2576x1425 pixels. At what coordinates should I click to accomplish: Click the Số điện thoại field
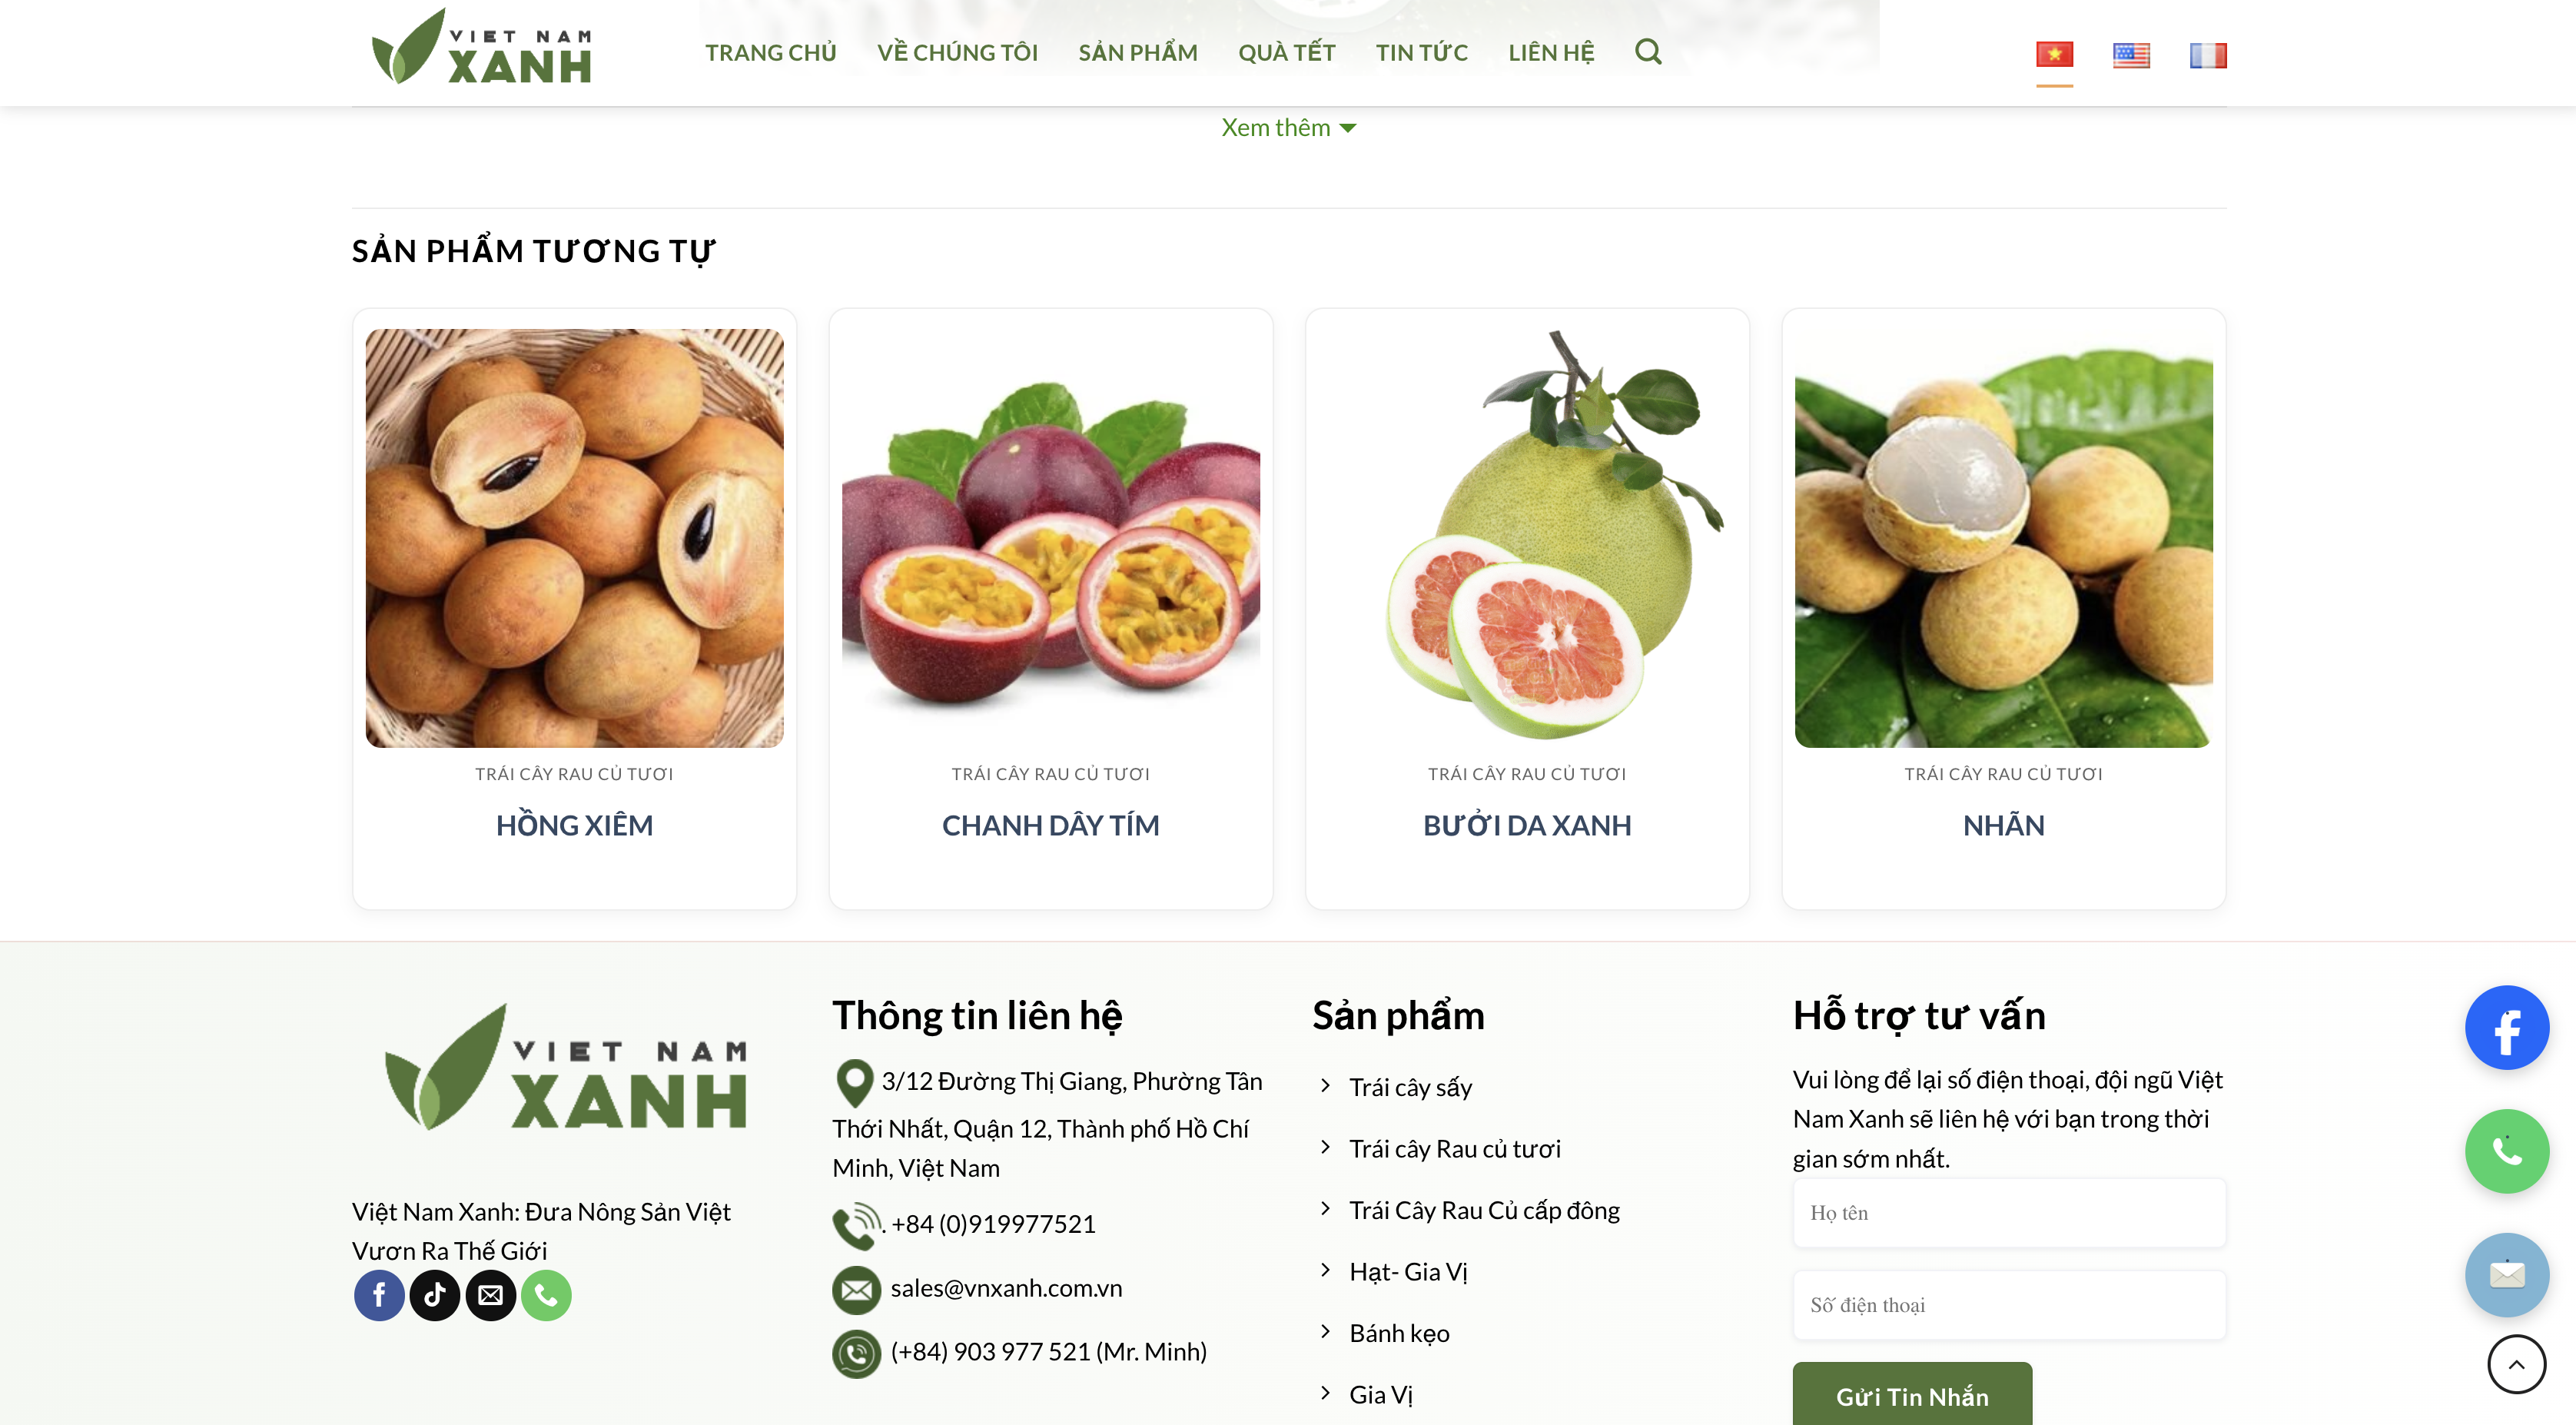[2009, 1304]
